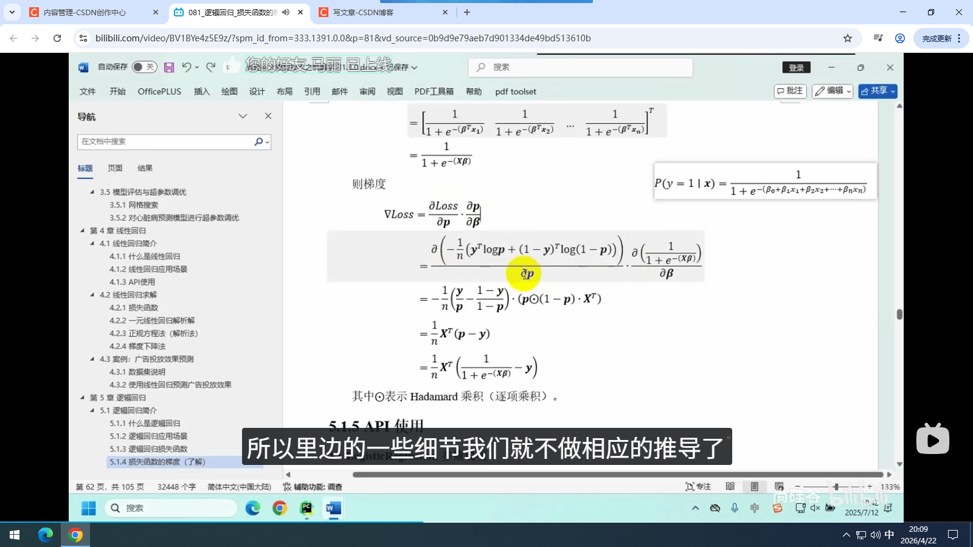
Task: Collapse the 第 4 章 线性回归 heading
Action: (83, 230)
